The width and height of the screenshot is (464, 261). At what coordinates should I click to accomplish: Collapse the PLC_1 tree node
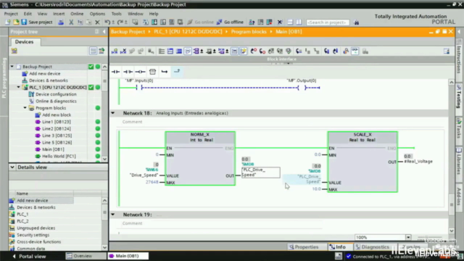pos(19,87)
